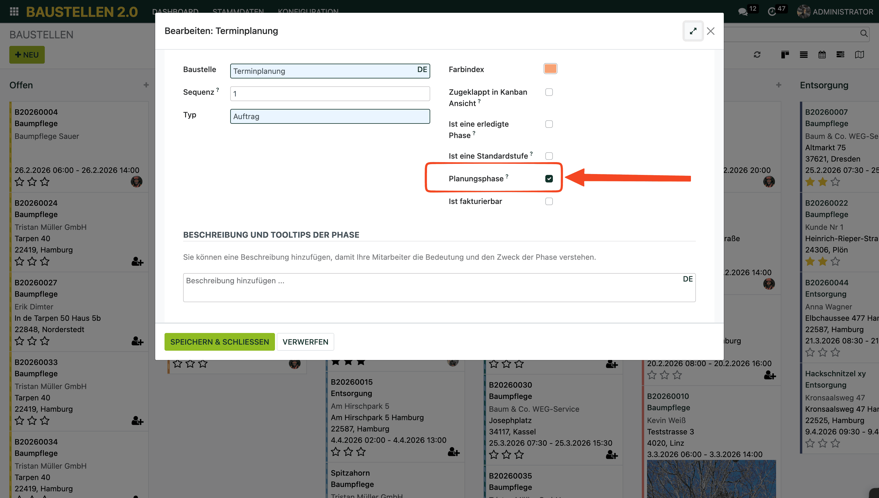Open the Typ dropdown showing Auftrag
Viewport: 879px width, 498px height.
coord(330,116)
